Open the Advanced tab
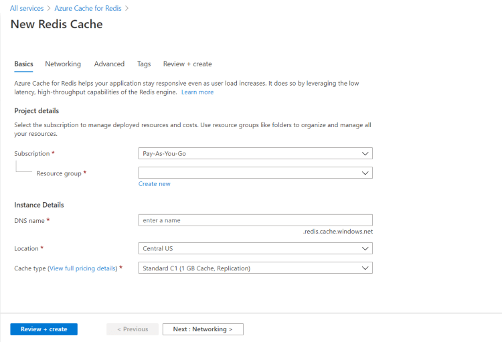502x342 pixels. click(109, 64)
